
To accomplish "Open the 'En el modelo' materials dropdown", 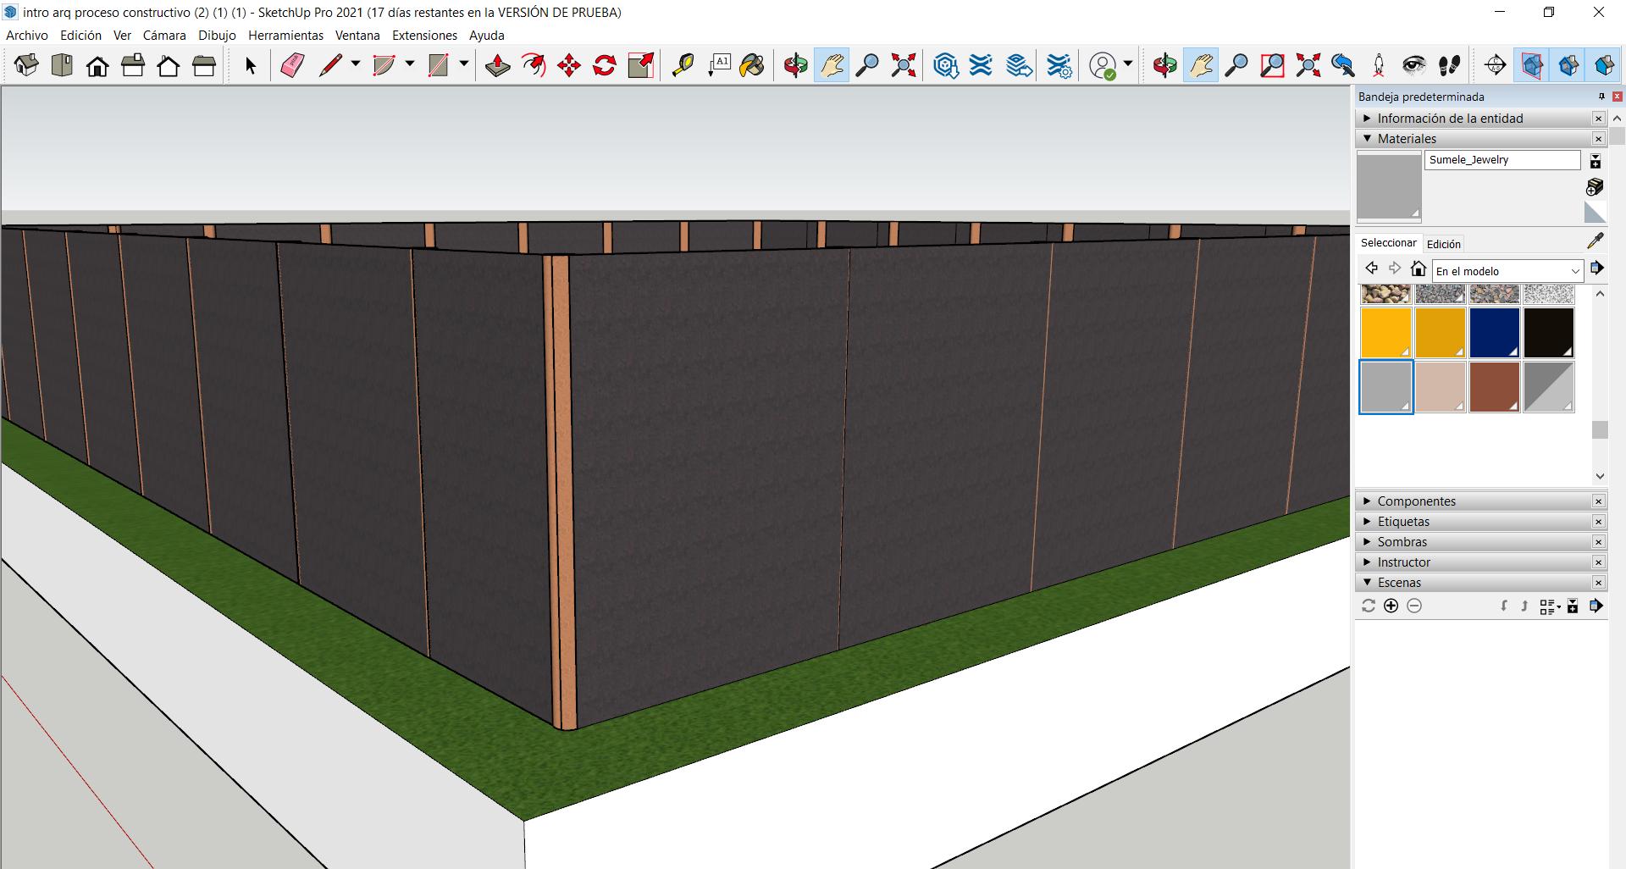I will tap(1507, 271).
